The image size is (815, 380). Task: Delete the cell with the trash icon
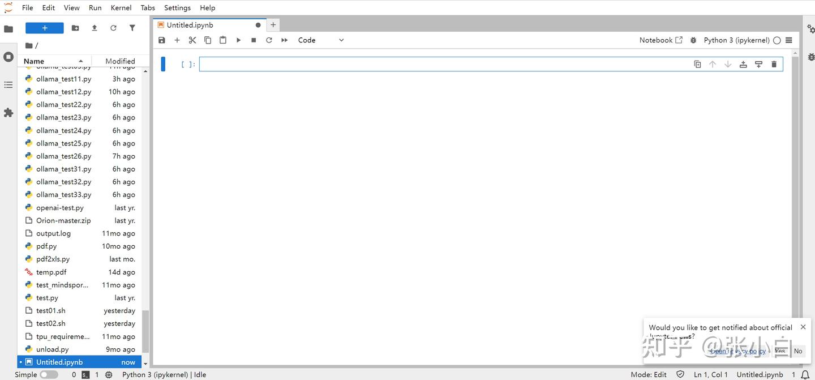pyautogui.click(x=774, y=64)
